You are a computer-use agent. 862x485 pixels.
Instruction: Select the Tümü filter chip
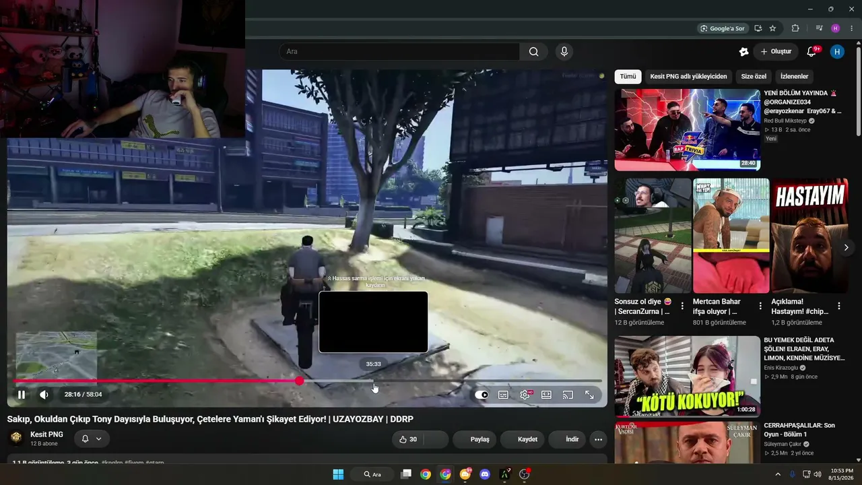(x=628, y=77)
